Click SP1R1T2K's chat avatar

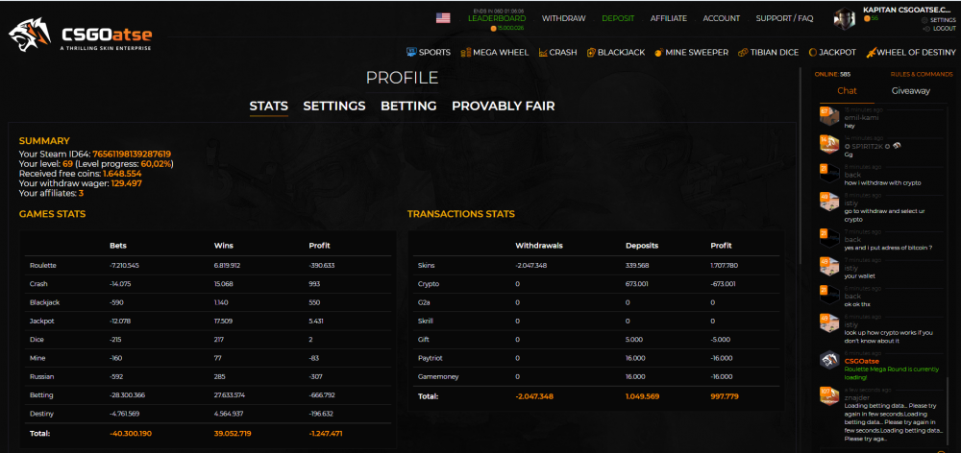[x=828, y=144]
